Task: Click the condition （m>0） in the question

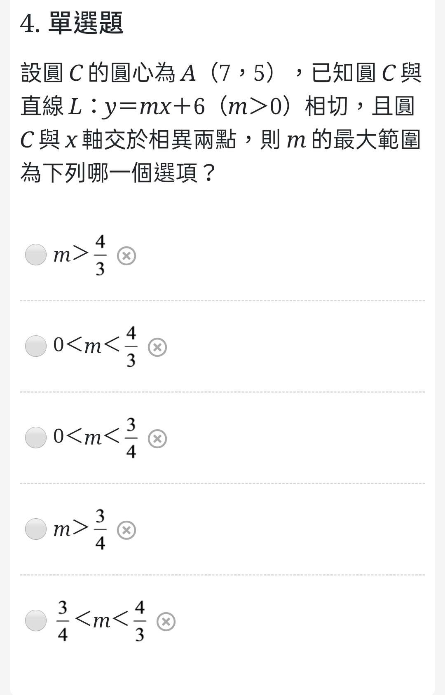Action: pos(257,107)
